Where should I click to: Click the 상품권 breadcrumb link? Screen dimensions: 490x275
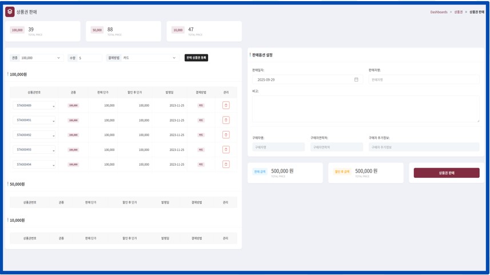459,12
